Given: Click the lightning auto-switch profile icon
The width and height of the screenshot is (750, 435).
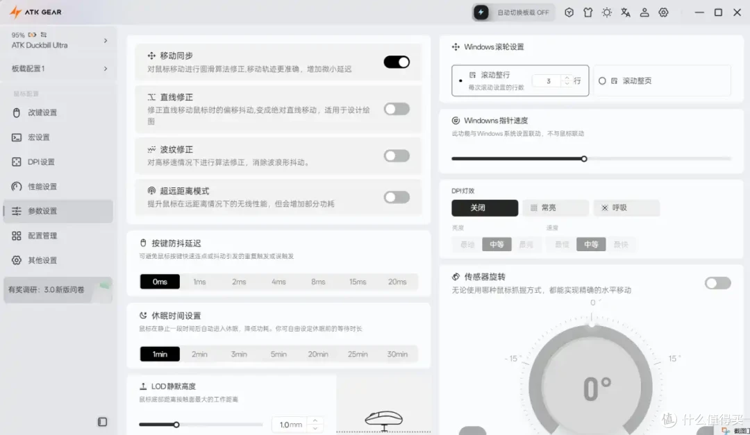Looking at the screenshot, I should pos(481,12).
